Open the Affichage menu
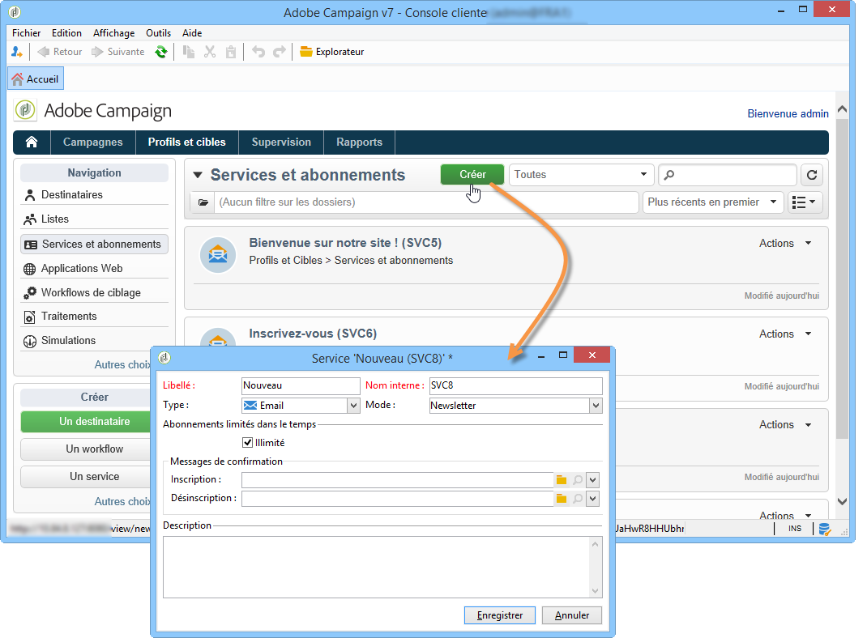Screen dimensions: 867x638 114,33
